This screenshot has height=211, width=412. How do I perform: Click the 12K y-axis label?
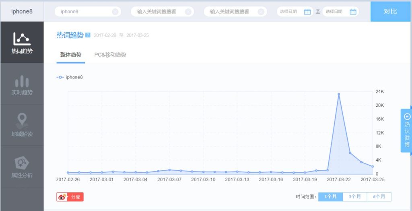(x=380, y=132)
